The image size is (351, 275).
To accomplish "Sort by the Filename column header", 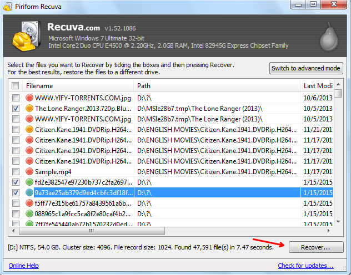I will (78, 86).
